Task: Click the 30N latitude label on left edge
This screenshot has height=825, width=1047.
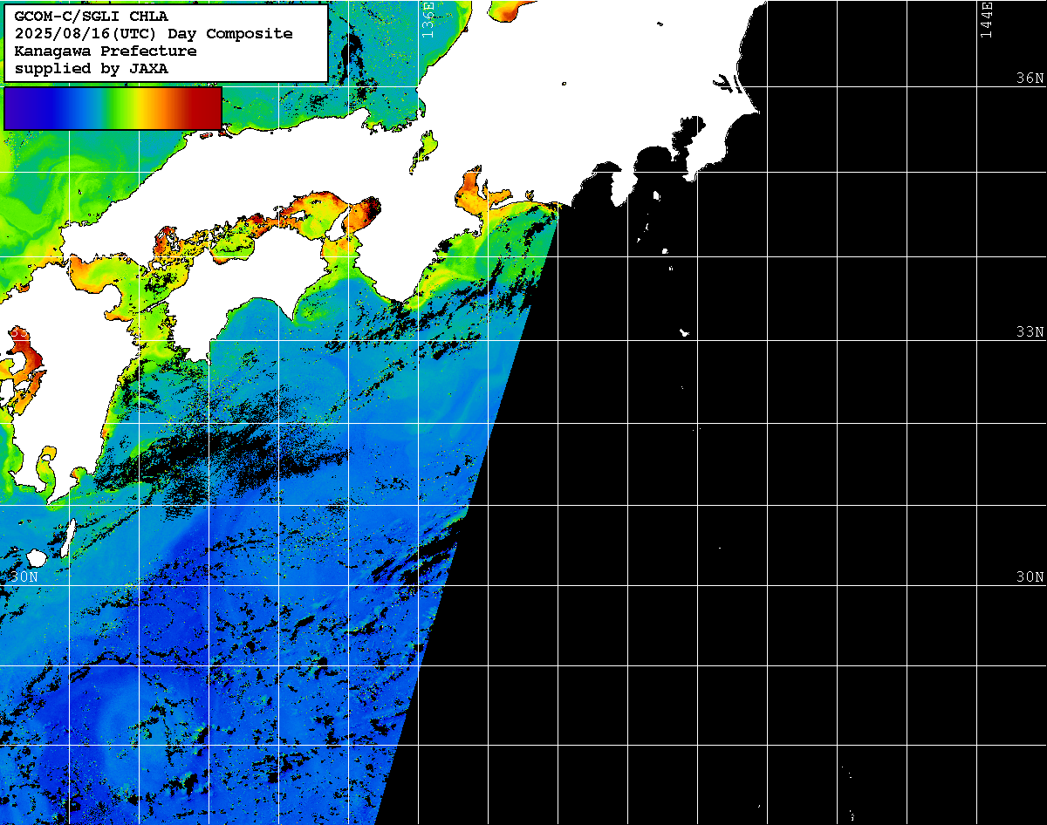Action: (24, 576)
